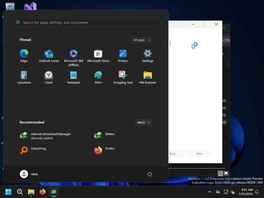Switch to large icons view in background window
The height and width of the screenshot is (198, 264).
pos(226,173)
